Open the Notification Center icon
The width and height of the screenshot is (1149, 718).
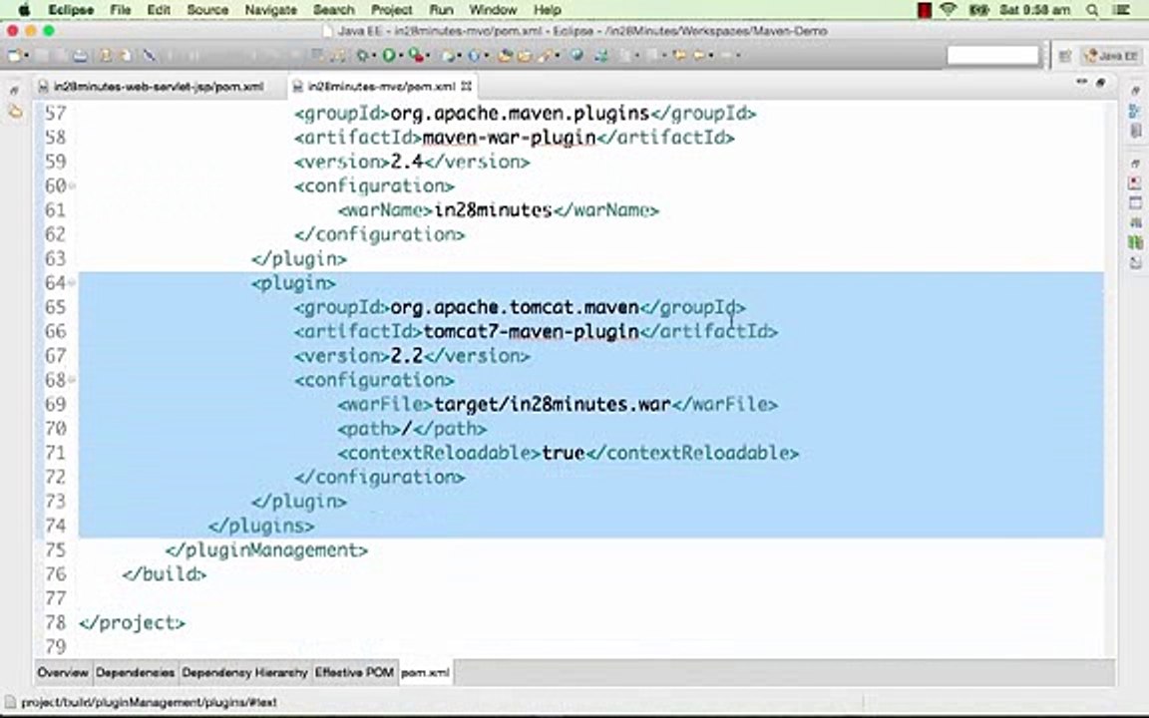pos(1120,10)
